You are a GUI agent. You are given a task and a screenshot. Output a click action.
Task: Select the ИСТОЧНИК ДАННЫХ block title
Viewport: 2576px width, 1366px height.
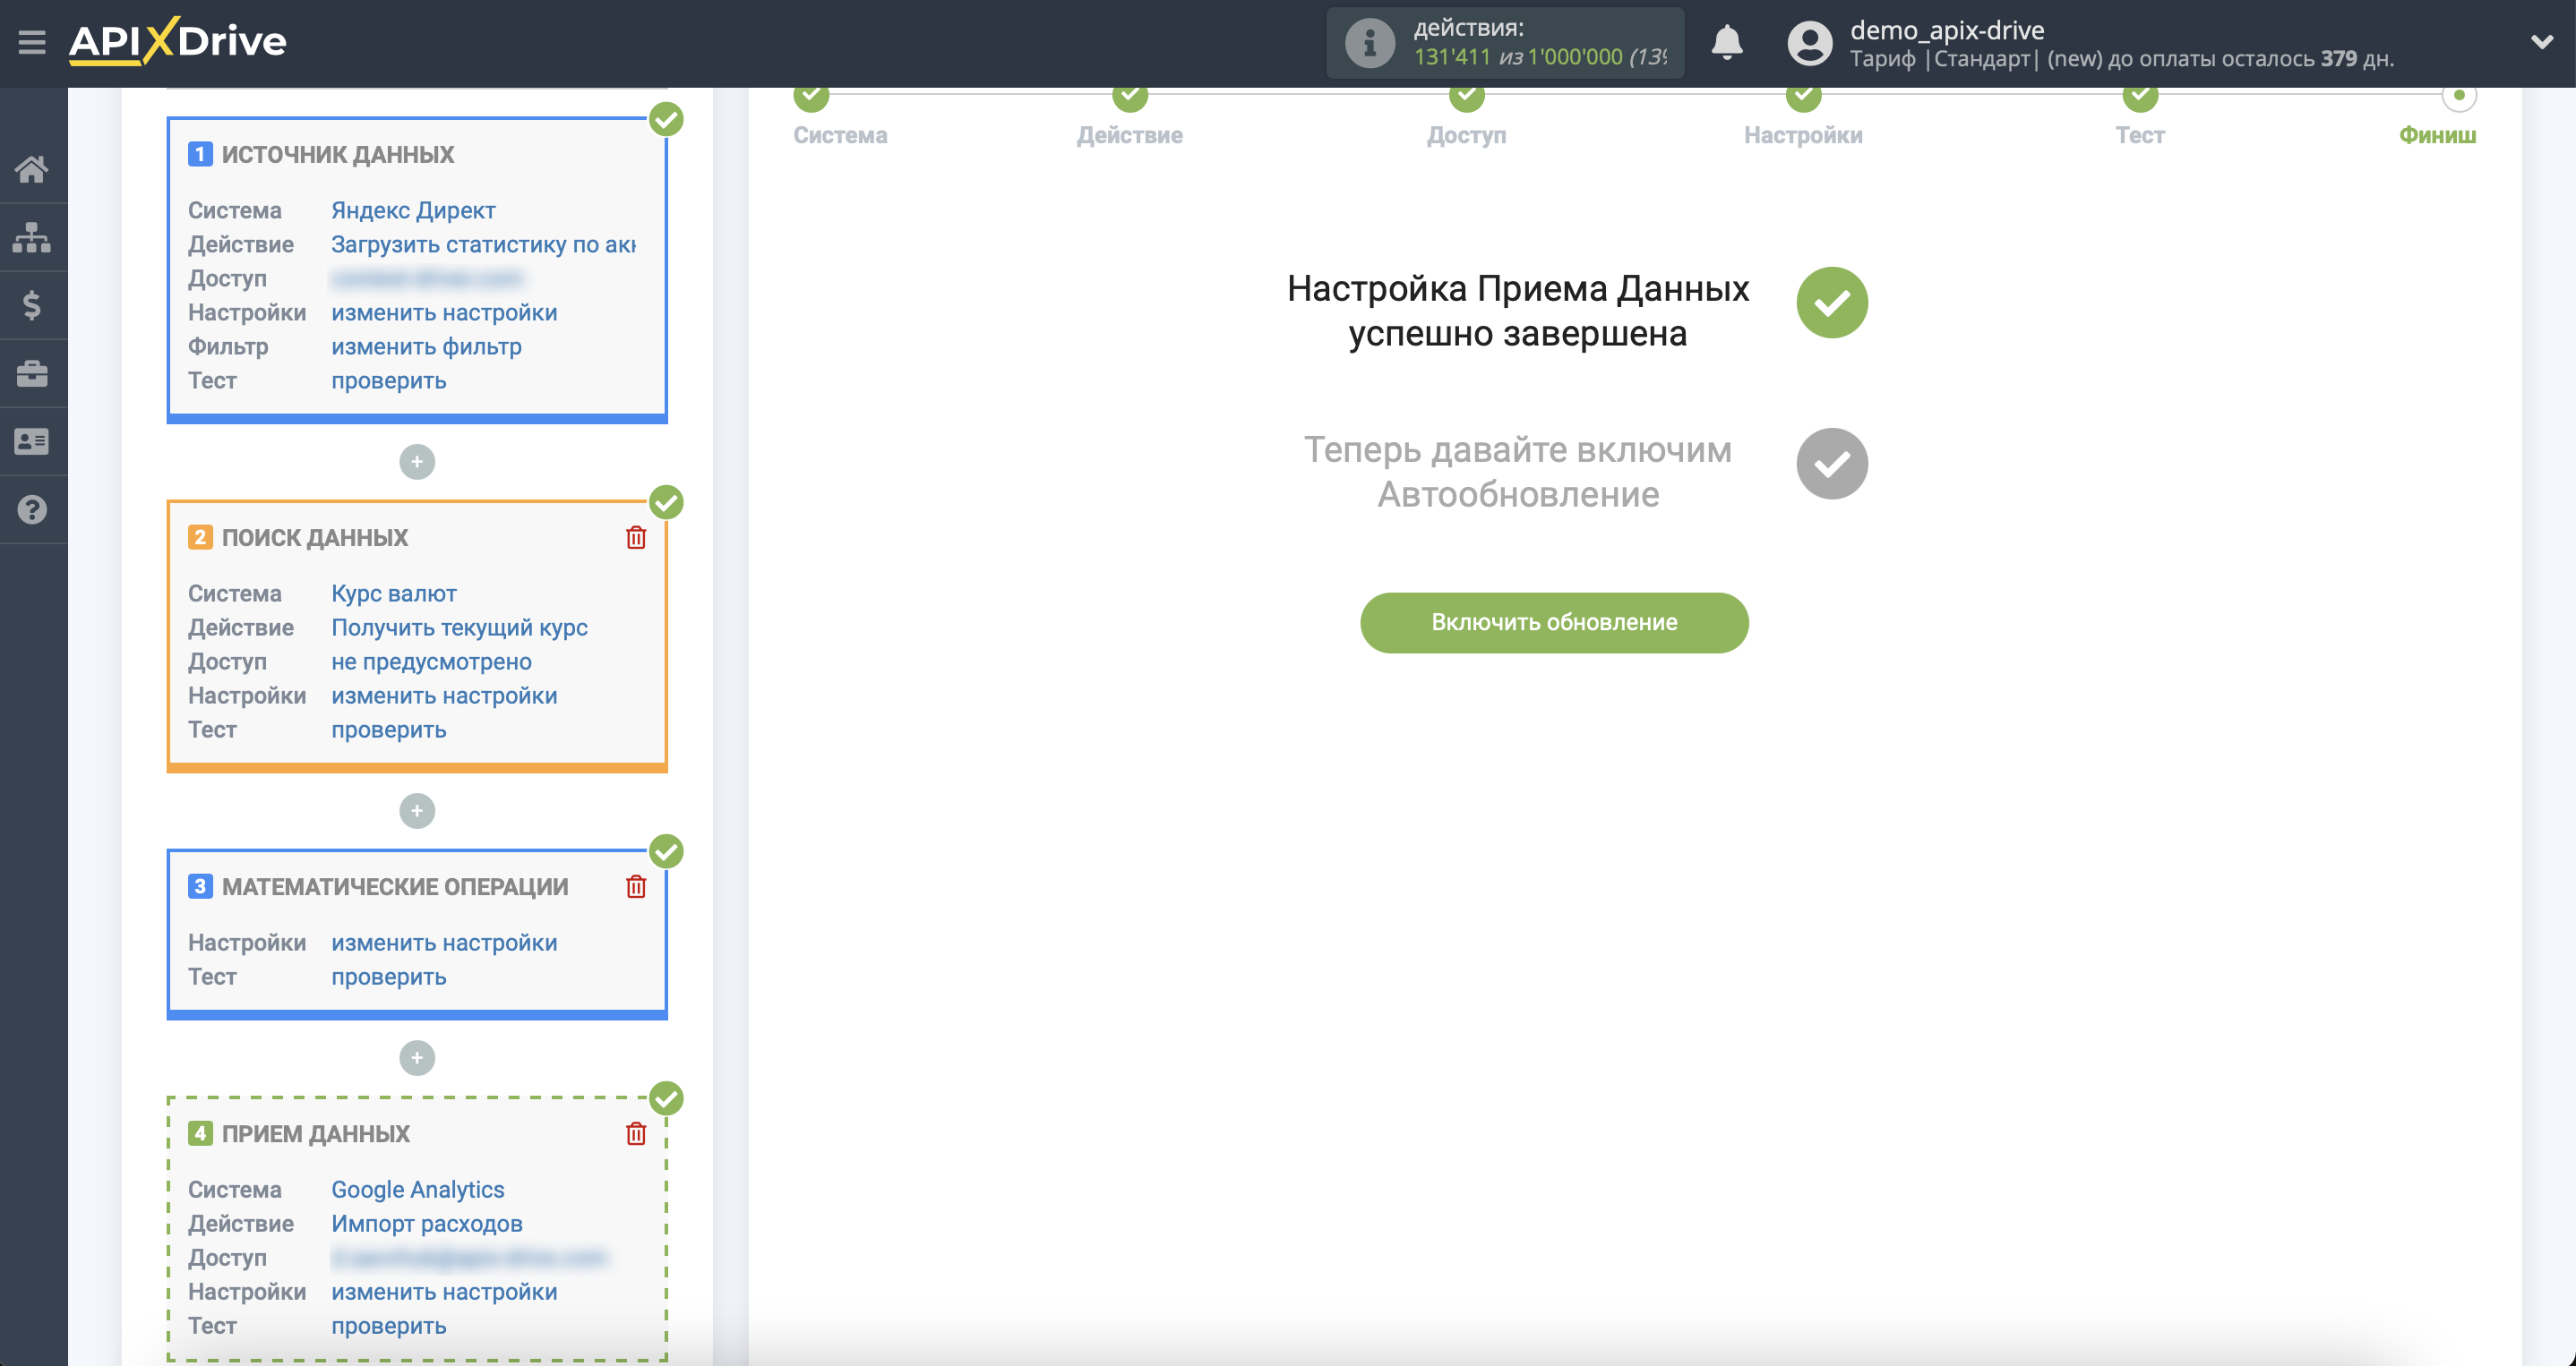pyautogui.click(x=337, y=155)
